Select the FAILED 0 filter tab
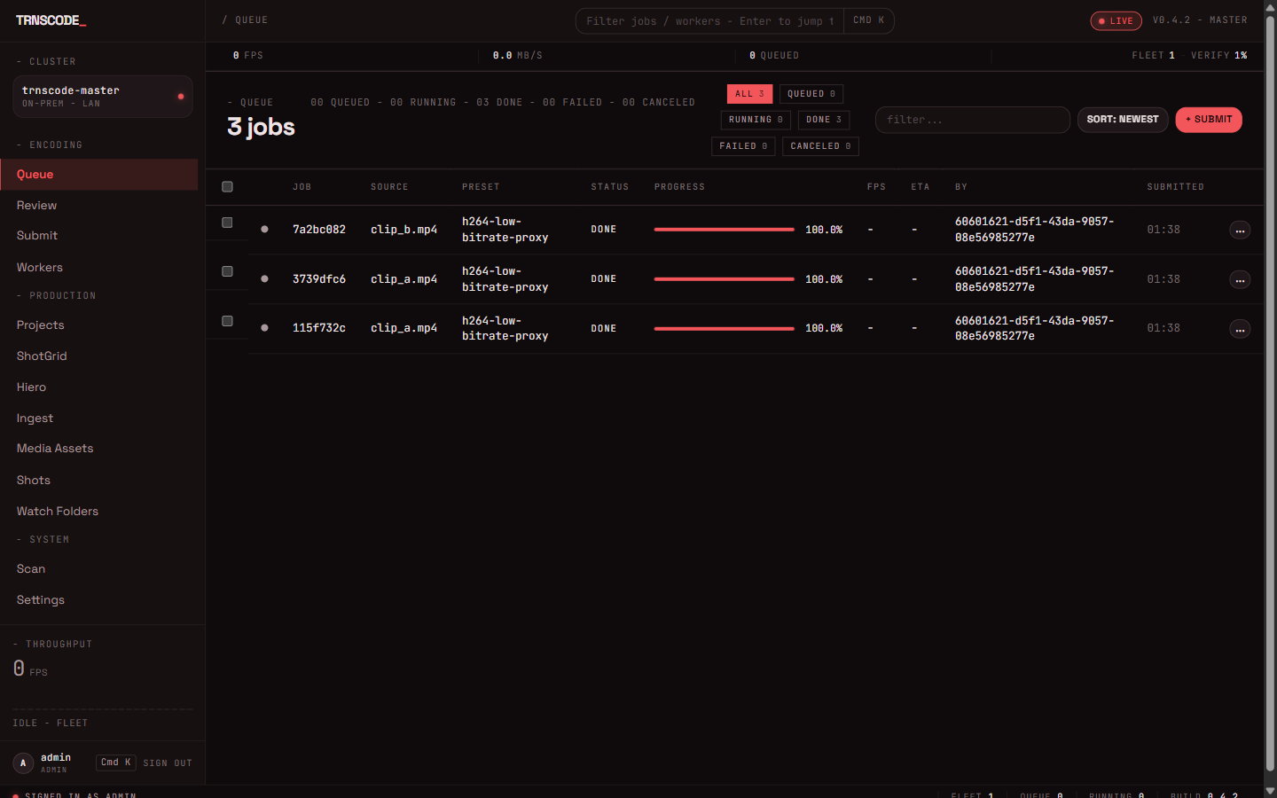1277x798 pixels. (743, 146)
